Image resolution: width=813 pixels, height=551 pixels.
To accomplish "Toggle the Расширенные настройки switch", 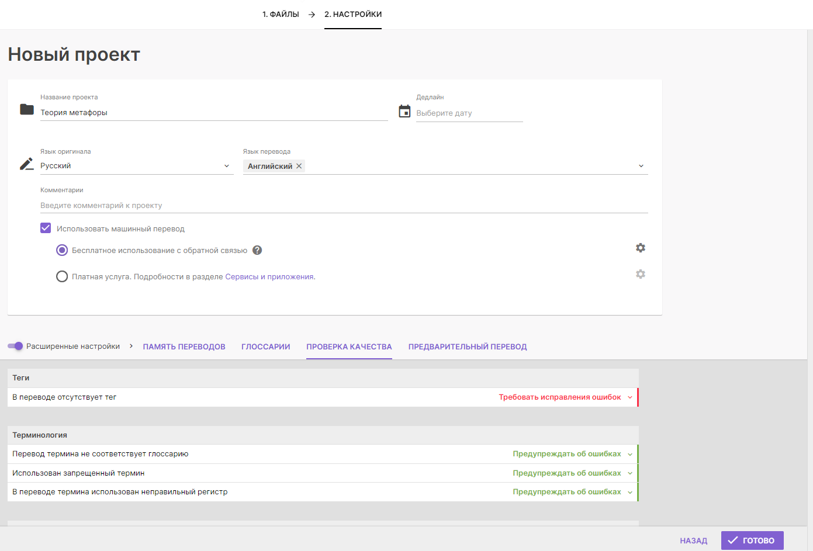I will point(15,346).
